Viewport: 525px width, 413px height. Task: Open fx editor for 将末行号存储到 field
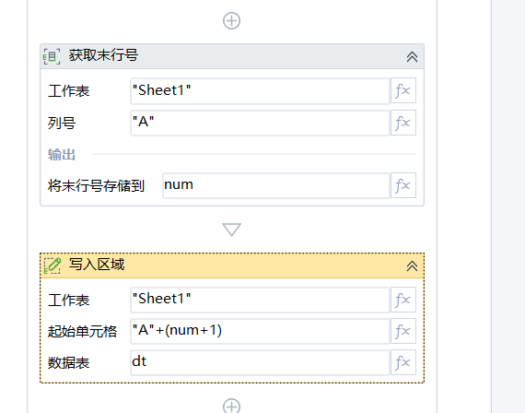point(403,185)
